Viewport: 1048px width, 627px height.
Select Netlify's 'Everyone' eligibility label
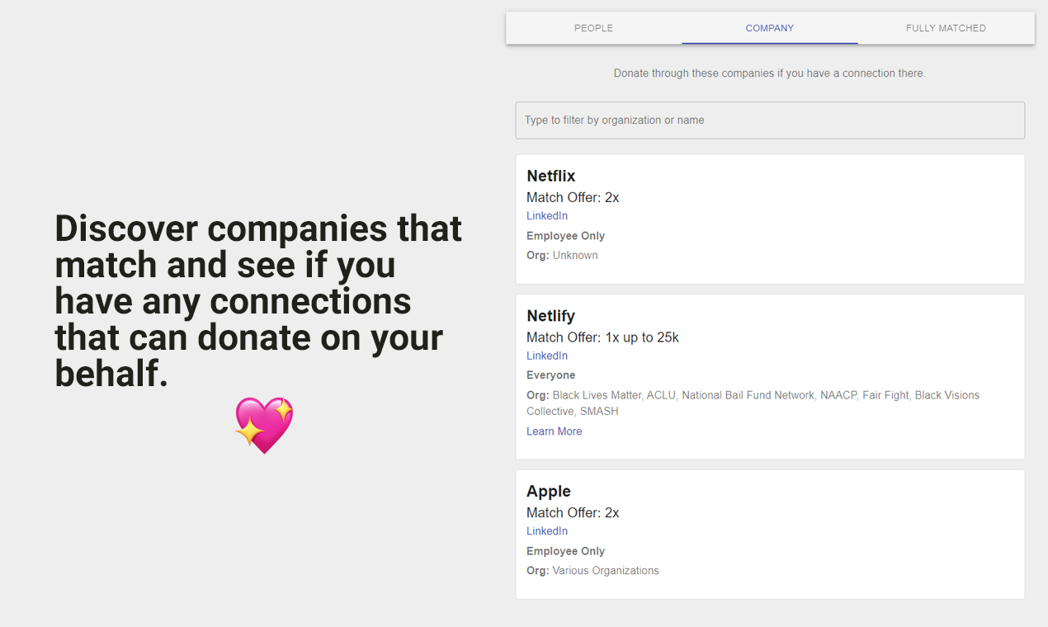(551, 375)
